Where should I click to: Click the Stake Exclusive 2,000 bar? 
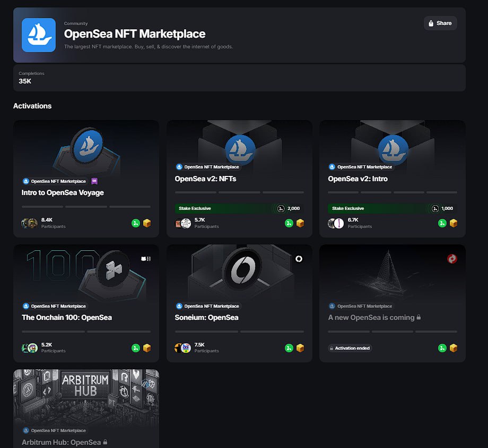pos(239,208)
